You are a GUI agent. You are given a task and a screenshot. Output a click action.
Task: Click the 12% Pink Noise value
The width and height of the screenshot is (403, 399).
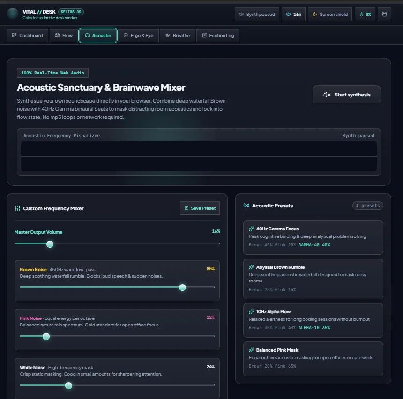pyautogui.click(x=210, y=318)
